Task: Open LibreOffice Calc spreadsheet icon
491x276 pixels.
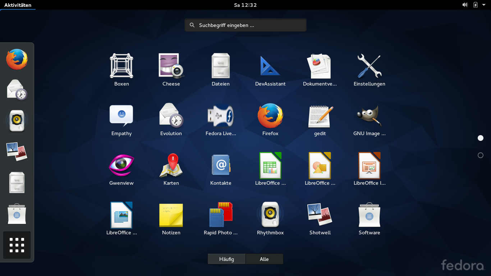Action: 270,165
